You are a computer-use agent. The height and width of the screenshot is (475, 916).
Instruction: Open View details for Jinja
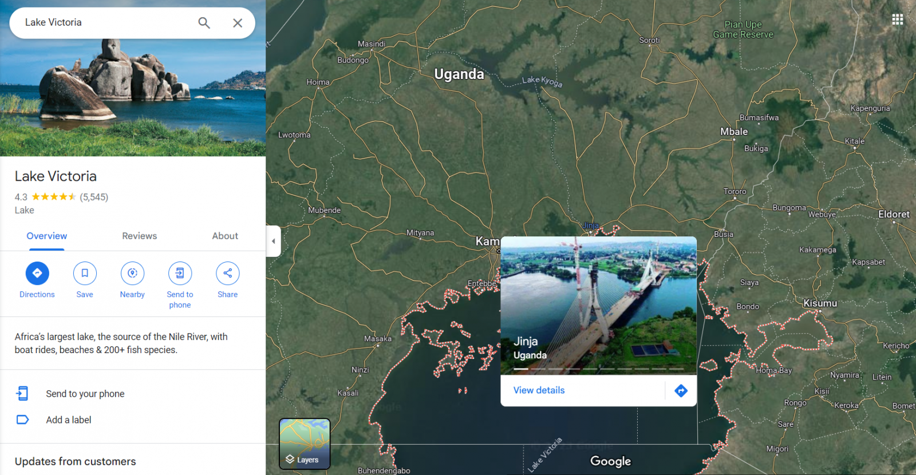coord(539,390)
